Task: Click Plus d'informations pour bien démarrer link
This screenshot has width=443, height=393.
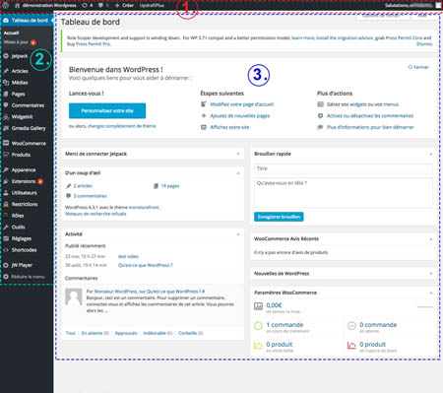Action: 370,127
